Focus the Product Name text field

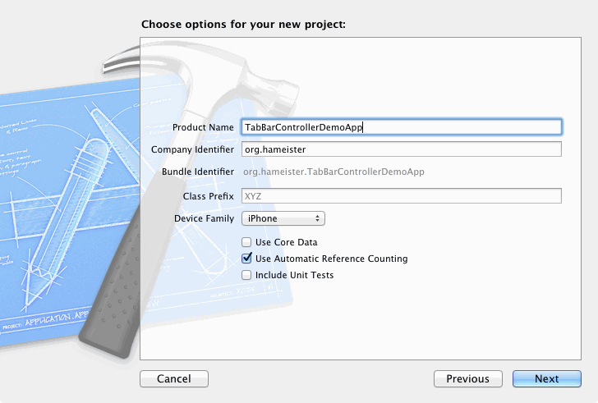tap(401, 127)
